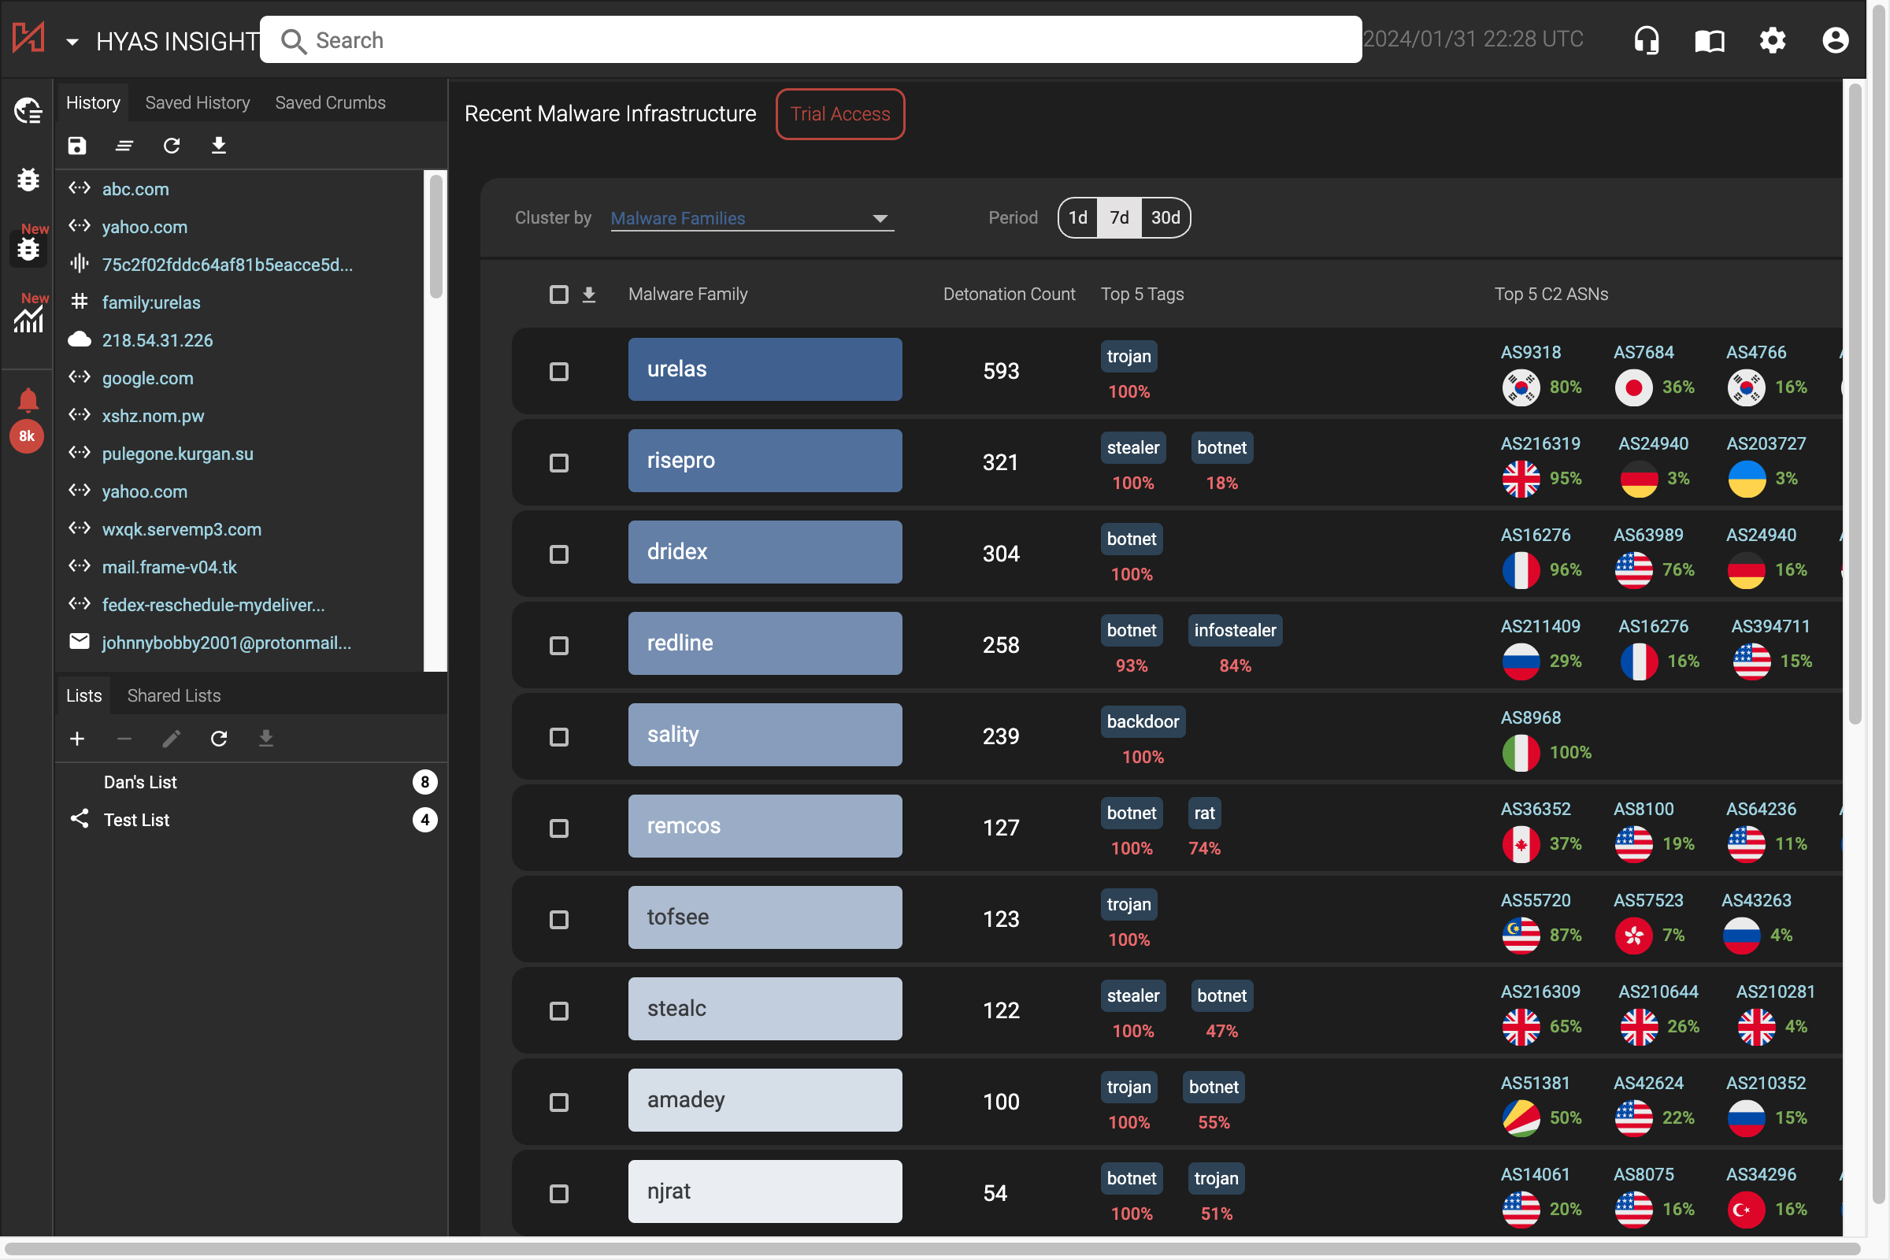Expand the caret next to the HYAS logo
The width and height of the screenshot is (1890, 1260).
(x=72, y=40)
